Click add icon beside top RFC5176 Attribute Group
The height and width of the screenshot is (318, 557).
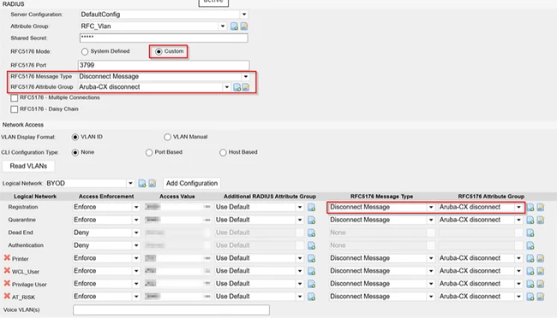coord(237,87)
